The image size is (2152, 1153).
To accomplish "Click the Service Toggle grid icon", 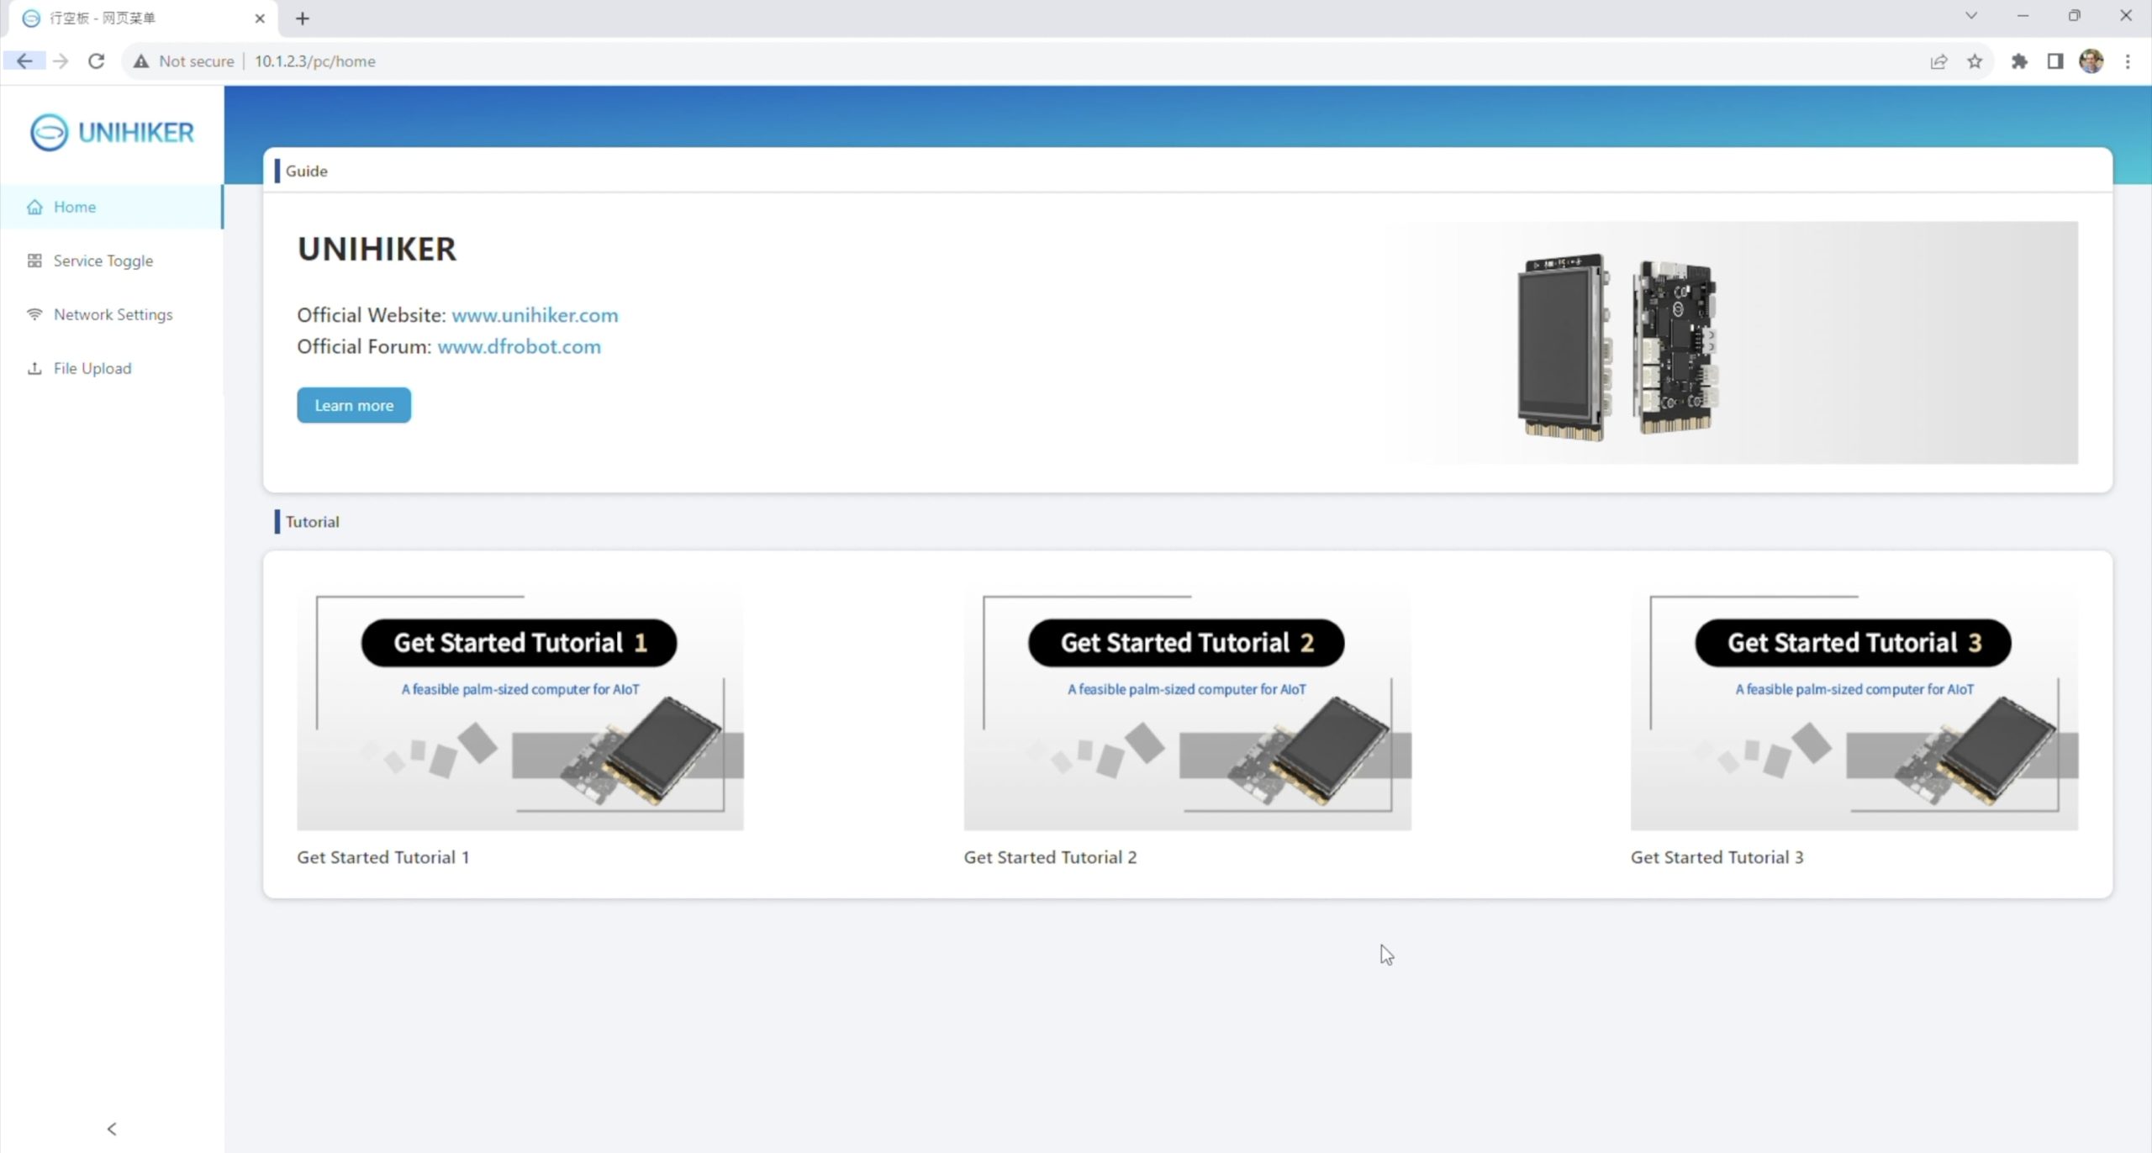I will click(x=34, y=261).
